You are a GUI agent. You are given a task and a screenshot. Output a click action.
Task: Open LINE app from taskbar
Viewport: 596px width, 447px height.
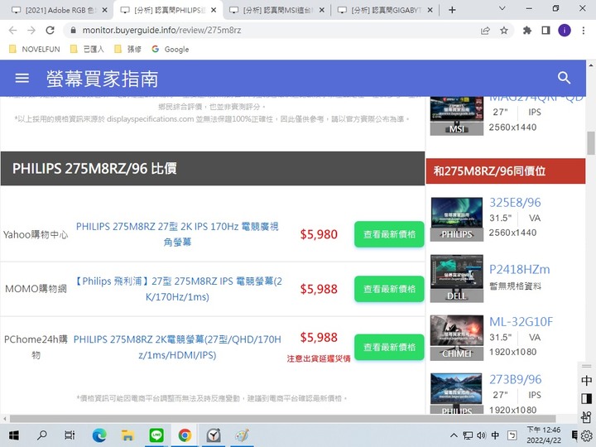(x=156, y=435)
